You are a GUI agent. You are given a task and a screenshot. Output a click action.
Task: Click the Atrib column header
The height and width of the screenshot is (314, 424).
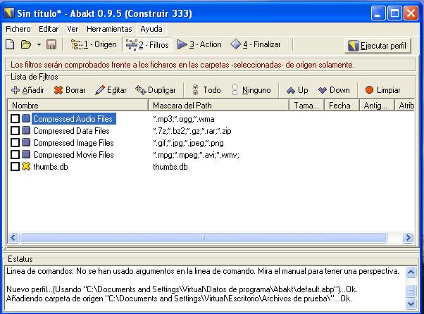tap(405, 106)
